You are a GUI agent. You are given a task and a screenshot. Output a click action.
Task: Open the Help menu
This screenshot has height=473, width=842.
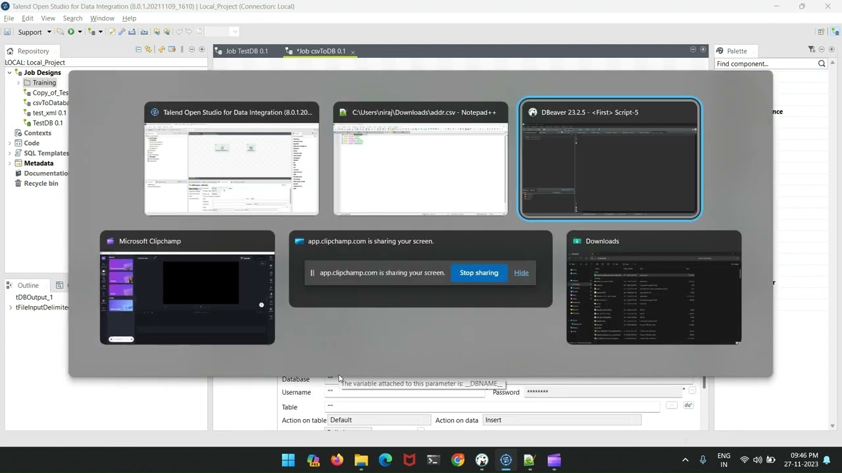click(x=129, y=18)
